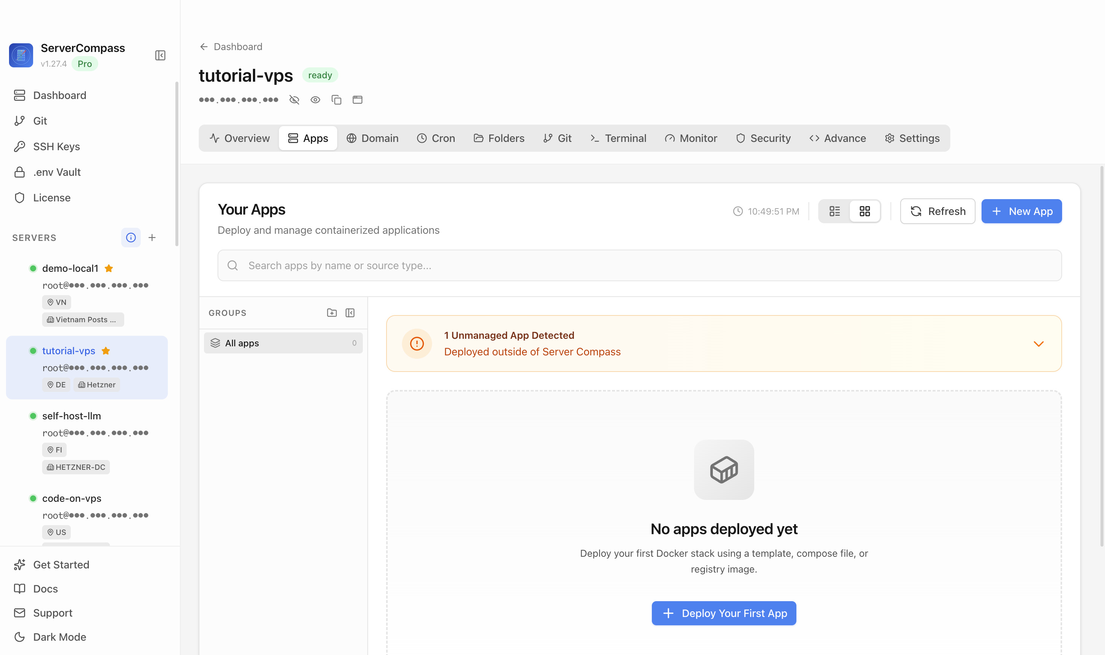Open the Monitor tab

point(691,138)
